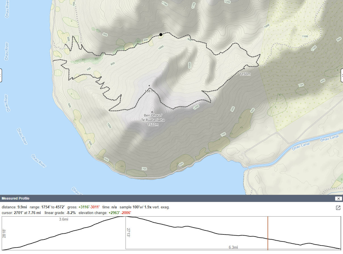Expand the right side panel handle
343x254 pixels.
coord(342,75)
